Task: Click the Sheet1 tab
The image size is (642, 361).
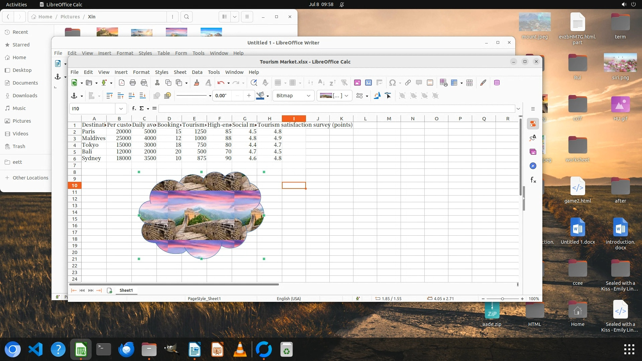Action: (126, 290)
